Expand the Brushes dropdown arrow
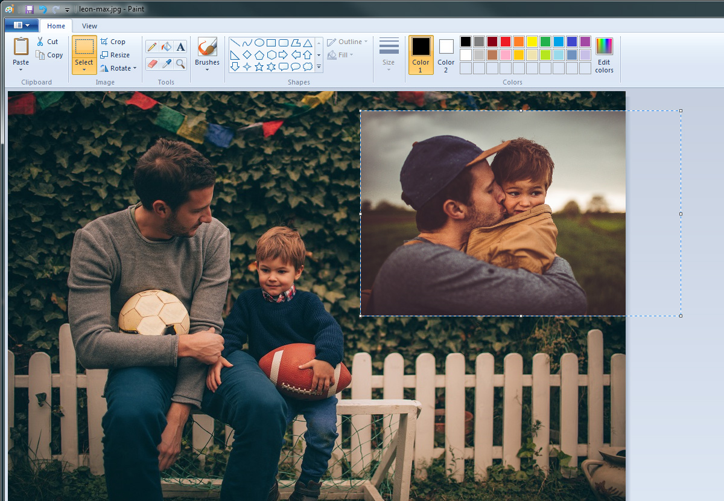This screenshot has width=724, height=501. 208,69
